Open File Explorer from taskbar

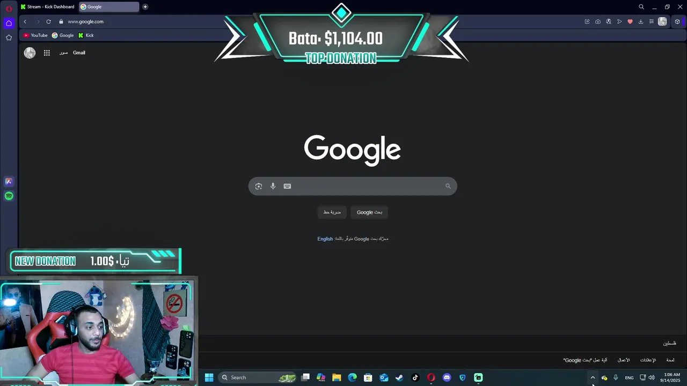point(337,377)
